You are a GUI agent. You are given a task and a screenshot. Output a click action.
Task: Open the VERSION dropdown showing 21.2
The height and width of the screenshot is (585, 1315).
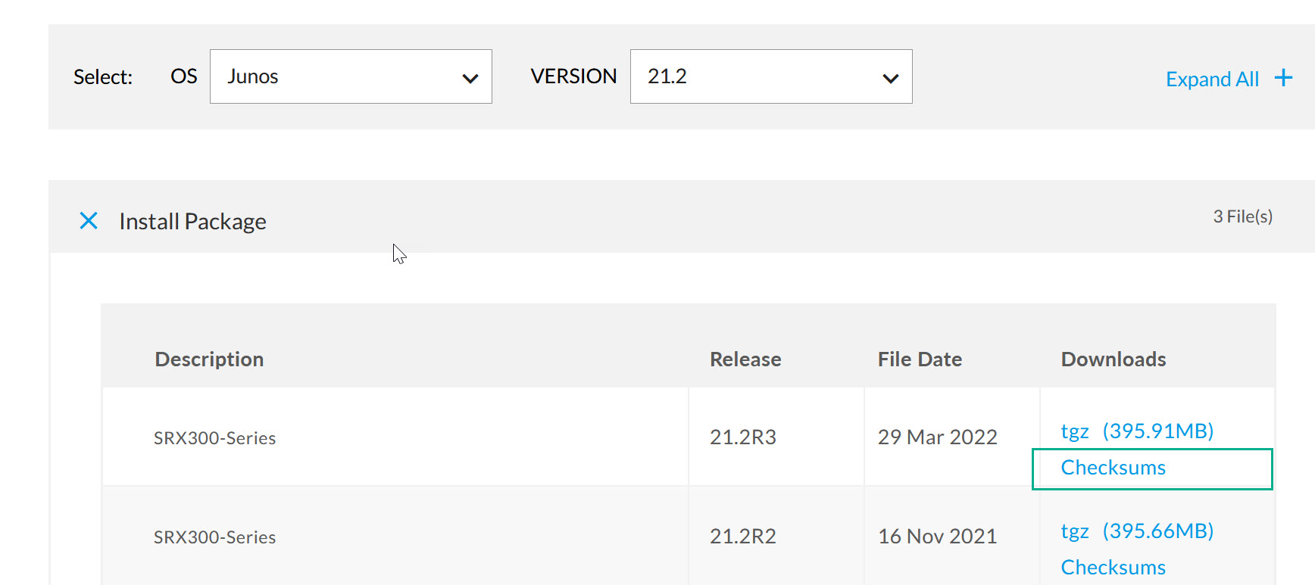click(x=770, y=76)
